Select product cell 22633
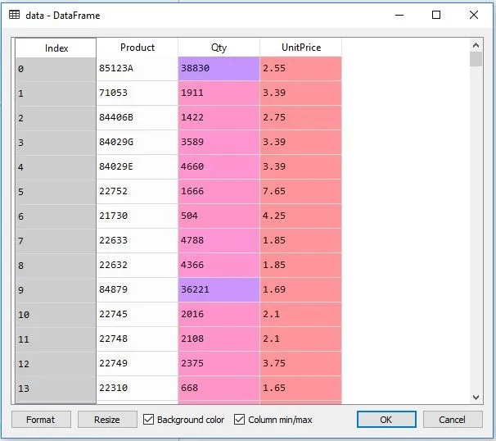Image resolution: width=496 pixels, height=441 pixels. (x=138, y=240)
